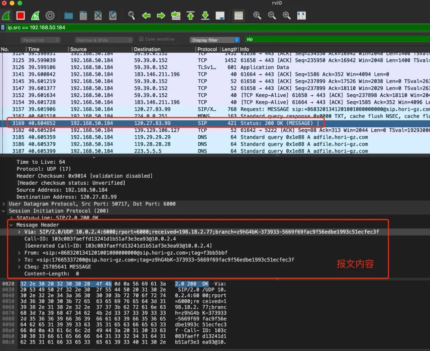Select packet 3157 SIP MESSAGE request row
The image size is (430, 351).
pyautogui.click(x=215, y=109)
